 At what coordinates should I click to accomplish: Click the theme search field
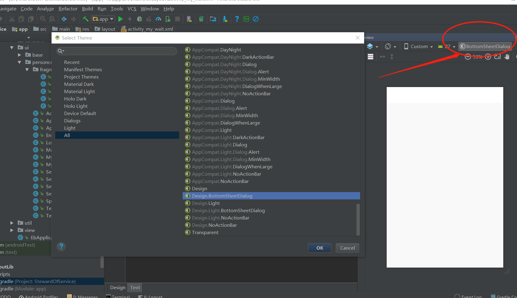tap(117, 51)
